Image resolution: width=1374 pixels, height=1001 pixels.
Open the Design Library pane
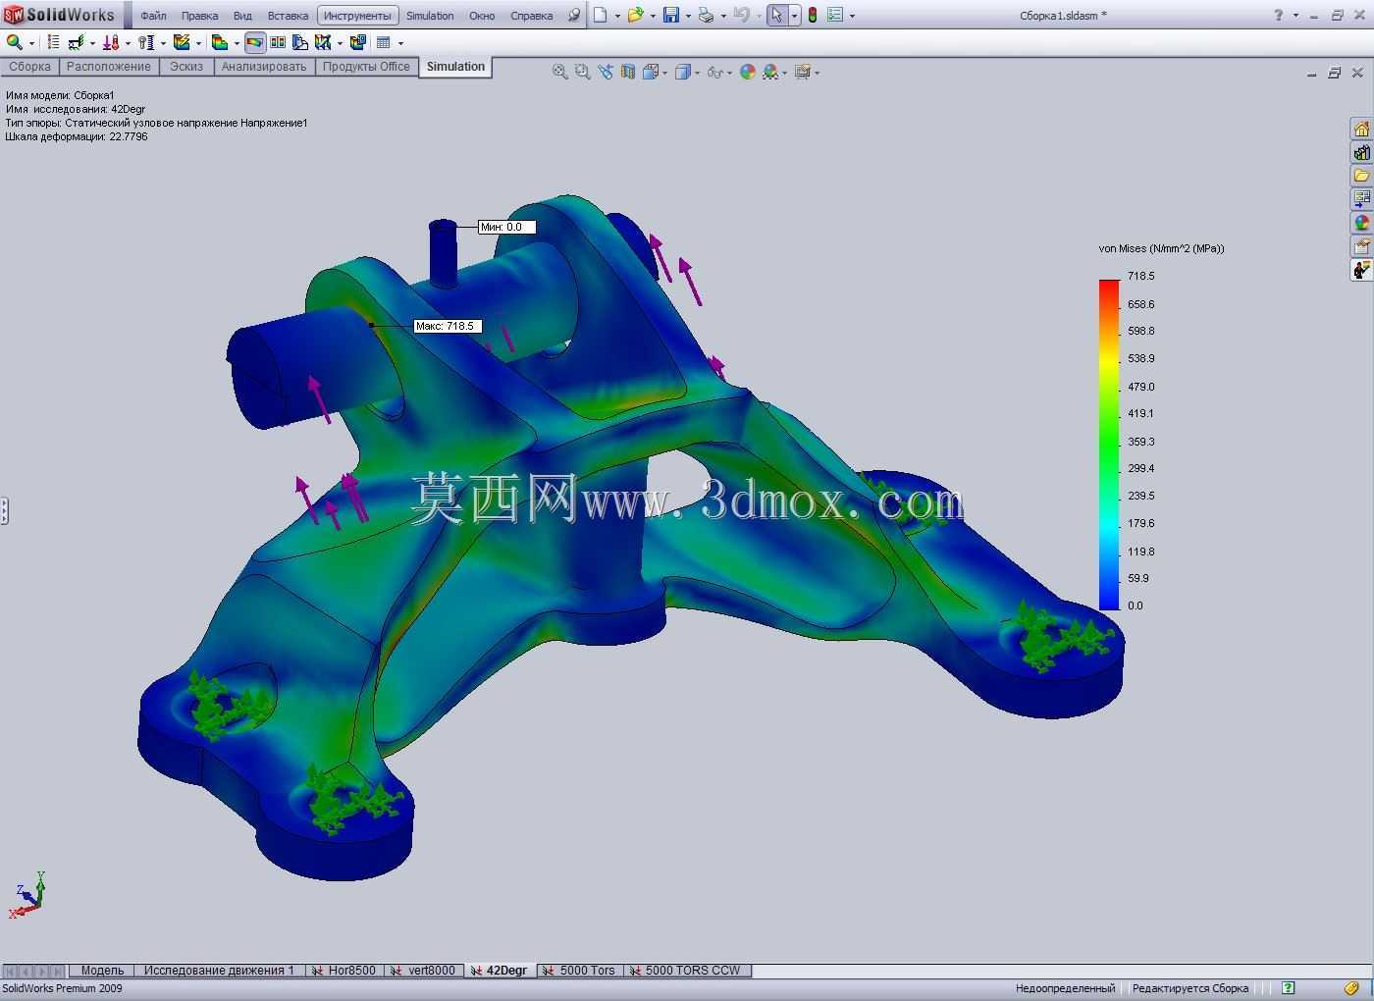[1361, 152]
